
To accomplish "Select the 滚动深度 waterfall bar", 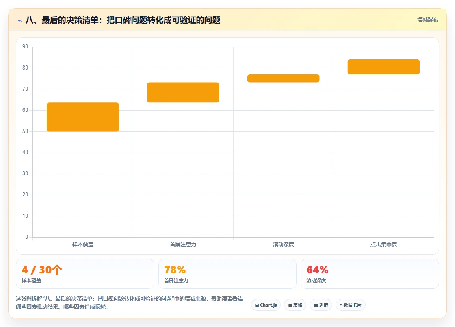I will [283, 78].
